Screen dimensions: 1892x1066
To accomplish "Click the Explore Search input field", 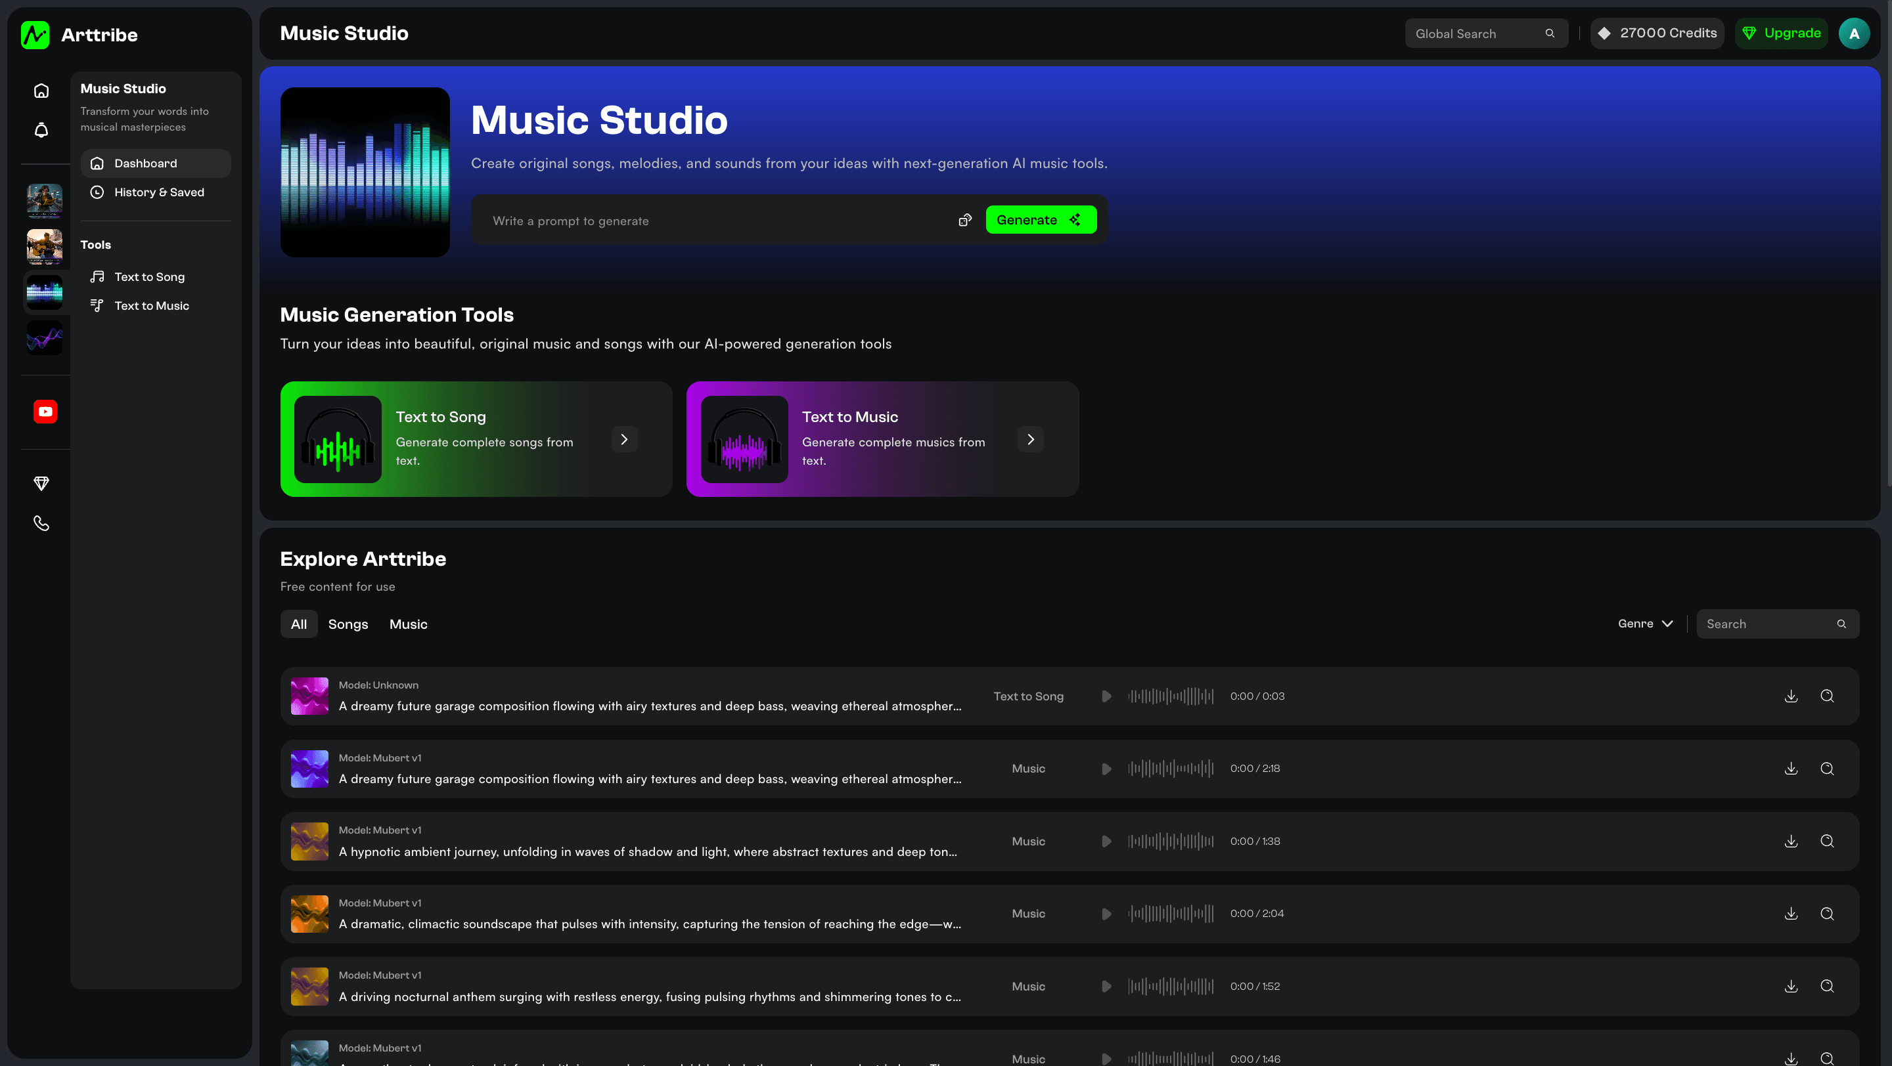I will pyautogui.click(x=1778, y=624).
